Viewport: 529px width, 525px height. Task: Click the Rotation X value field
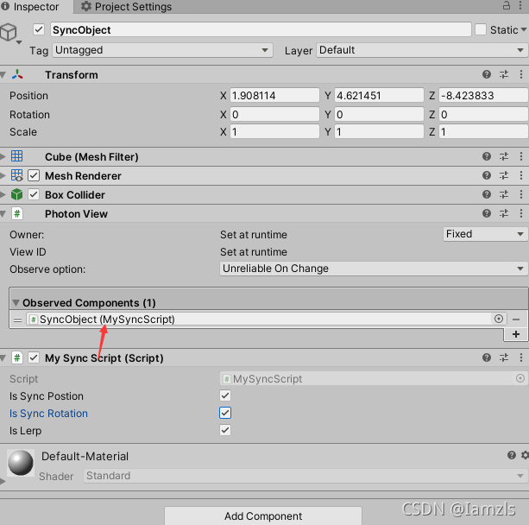click(x=274, y=115)
